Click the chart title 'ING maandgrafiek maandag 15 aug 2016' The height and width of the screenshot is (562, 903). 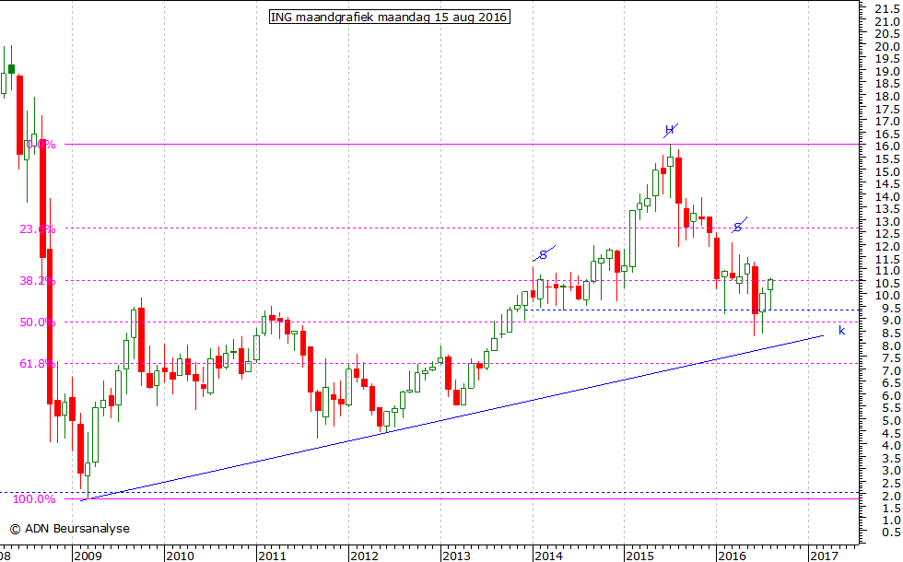click(x=389, y=18)
